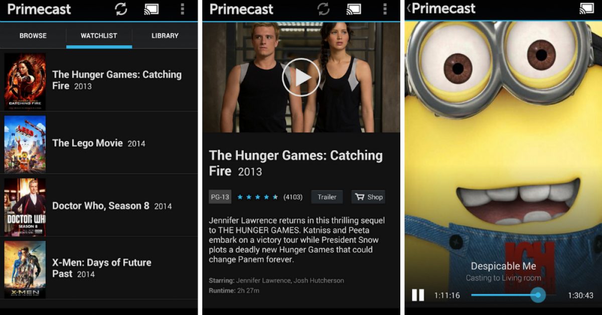
Task: Open three-dot menu on movie details screen
Action: click(385, 9)
